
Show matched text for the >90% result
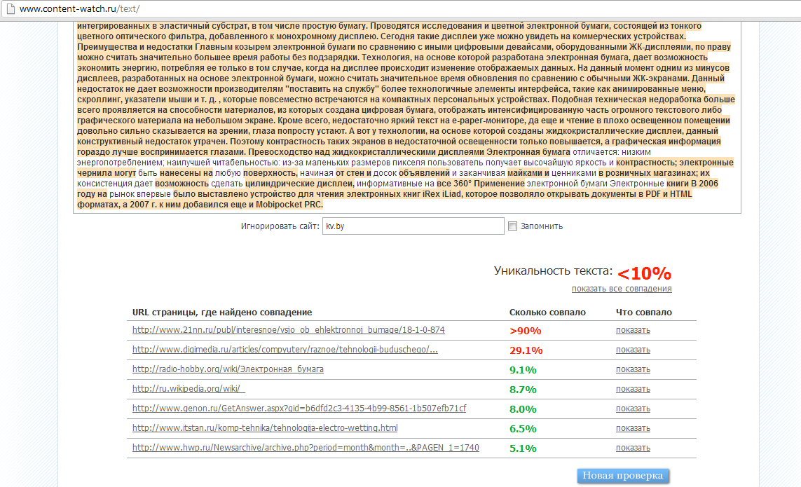point(633,330)
